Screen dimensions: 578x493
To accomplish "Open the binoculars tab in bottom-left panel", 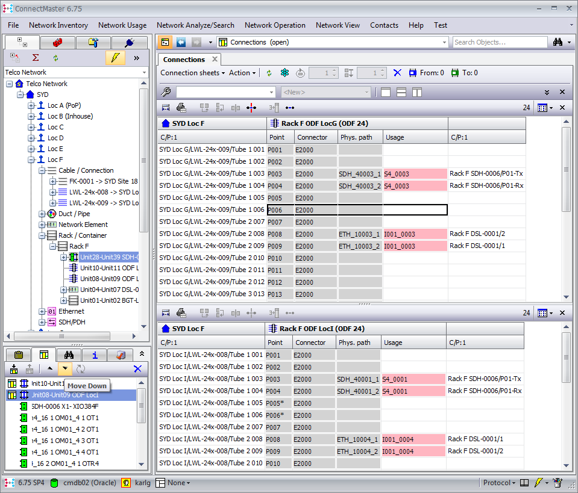I will pyautogui.click(x=69, y=355).
